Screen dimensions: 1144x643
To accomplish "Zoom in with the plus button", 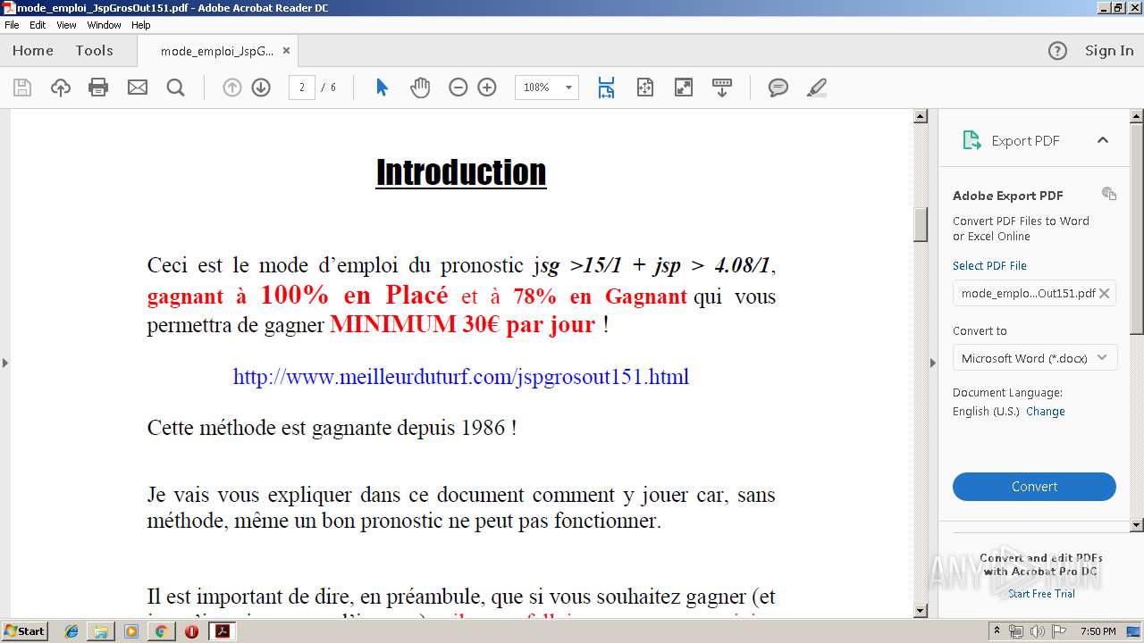I will point(487,88).
